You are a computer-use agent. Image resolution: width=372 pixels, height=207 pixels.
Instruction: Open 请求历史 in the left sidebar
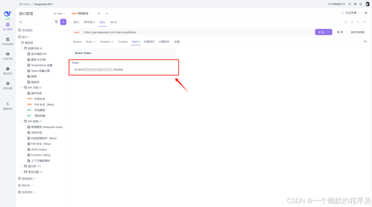pyautogui.click(x=8, y=71)
